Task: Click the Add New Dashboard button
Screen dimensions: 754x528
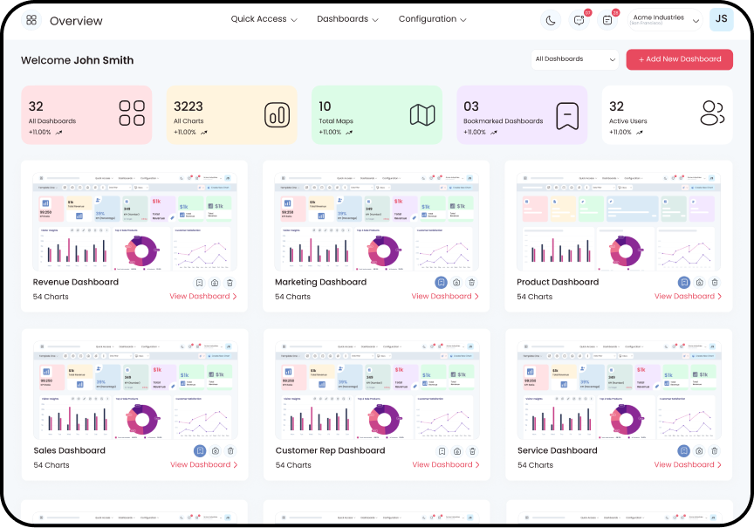Action: point(679,59)
